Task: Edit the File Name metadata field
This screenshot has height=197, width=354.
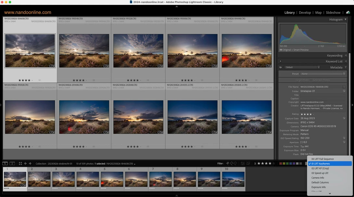Action: [x=321, y=87]
